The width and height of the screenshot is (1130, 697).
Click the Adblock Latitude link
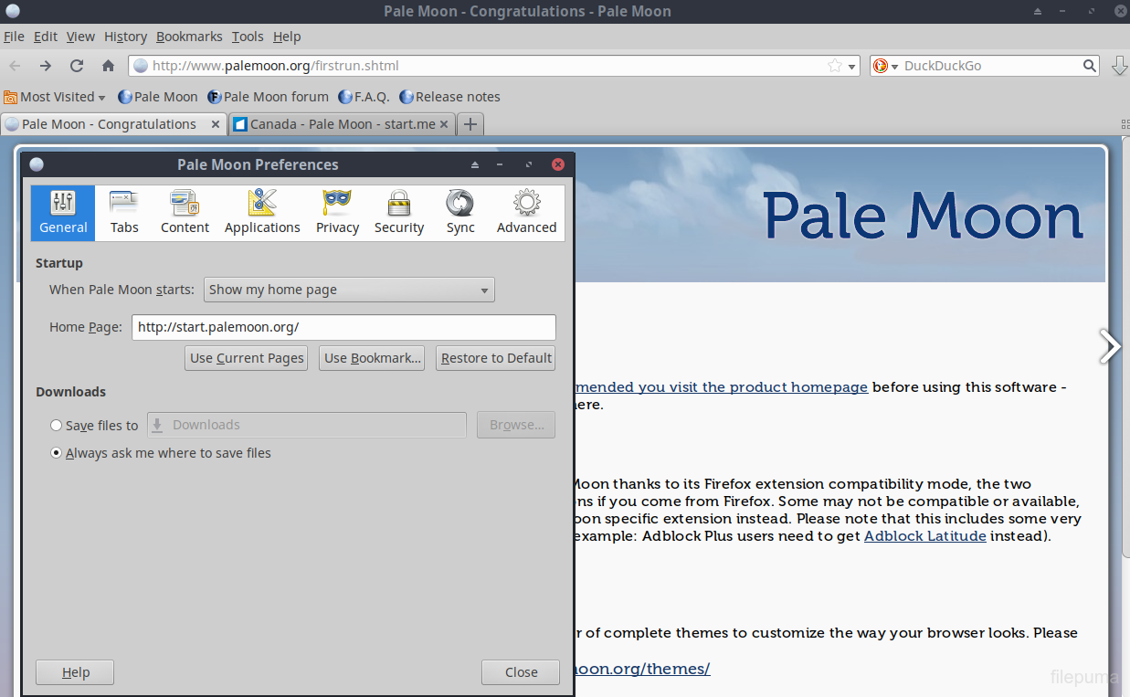click(x=924, y=536)
